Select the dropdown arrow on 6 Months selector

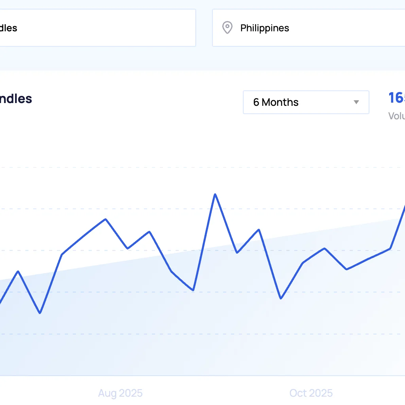coord(355,102)
